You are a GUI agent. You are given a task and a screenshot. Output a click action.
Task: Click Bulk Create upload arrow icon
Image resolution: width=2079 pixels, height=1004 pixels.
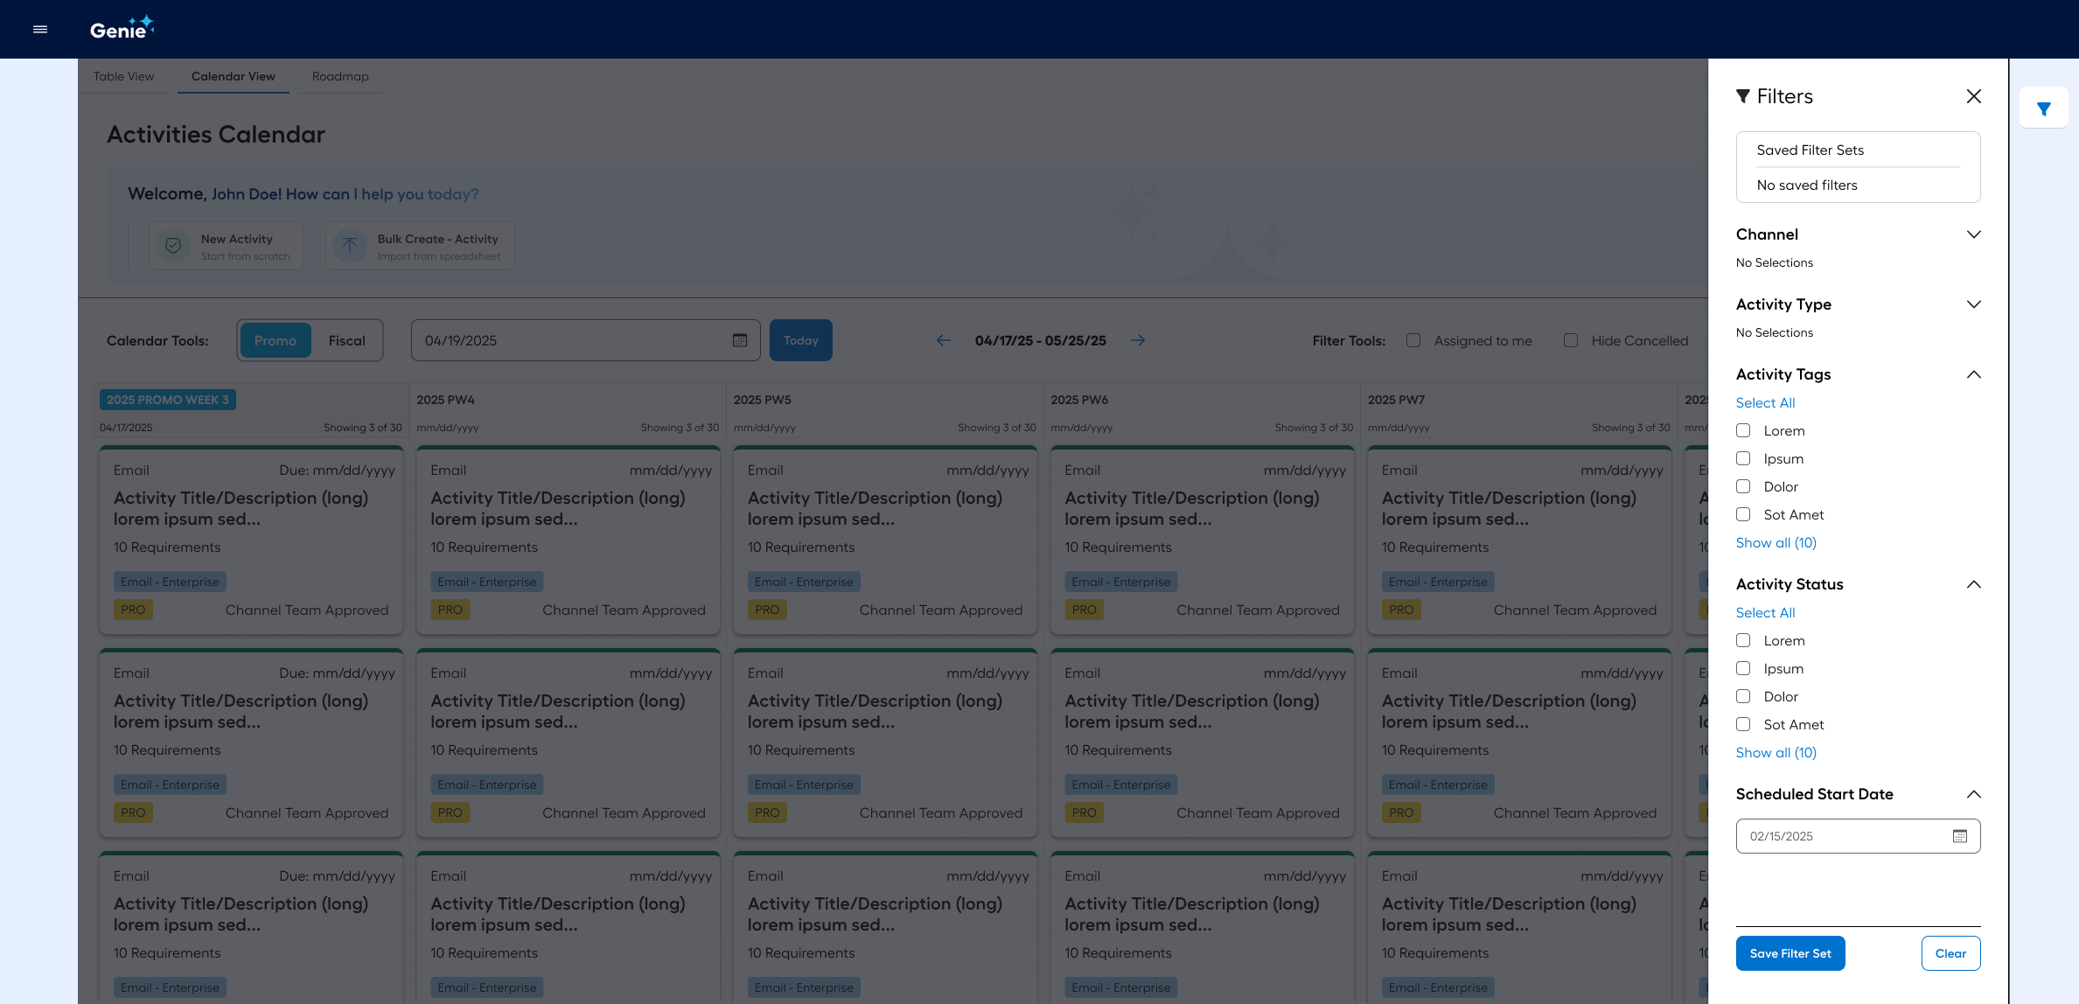(350, 246)
